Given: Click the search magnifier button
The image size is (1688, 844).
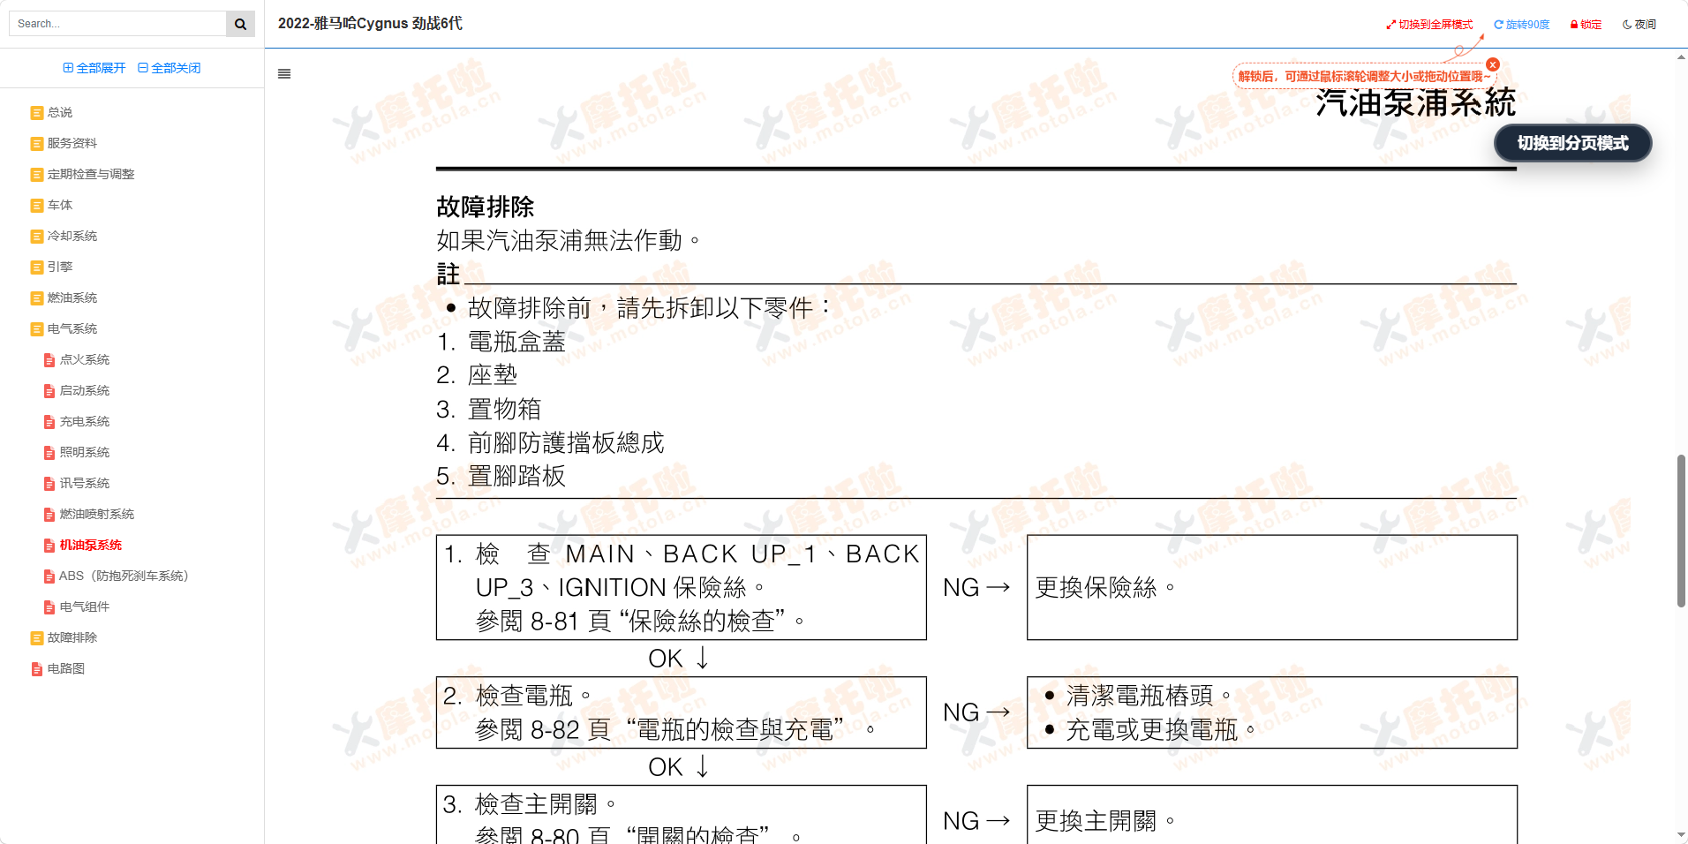Looking at the screenshot, I should click(240, 24).
